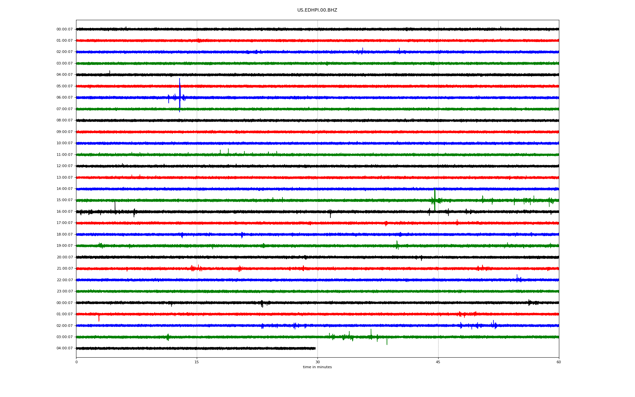Click the 23:00:07 trace time label
The height and width of the screenshot is (397, 635).
64,291
